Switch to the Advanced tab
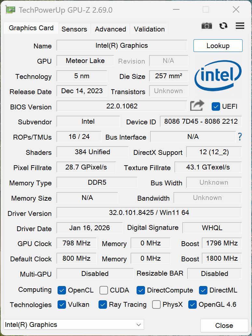The image size is (252, 336). point(110,29)
